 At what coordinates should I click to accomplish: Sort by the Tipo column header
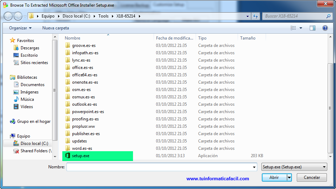coord(202,38)
